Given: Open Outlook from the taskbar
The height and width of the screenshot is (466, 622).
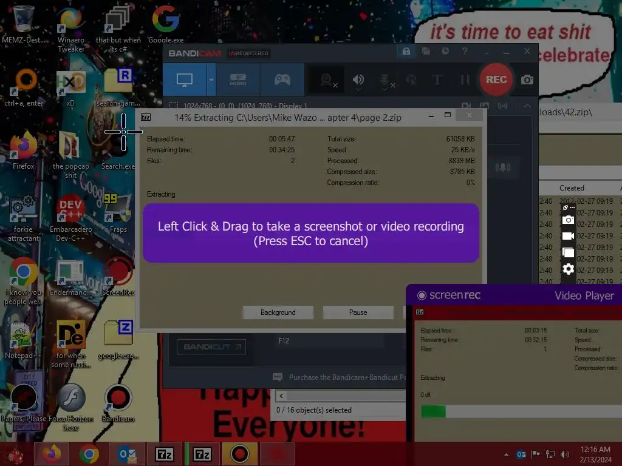Looking at the screenshot, I should (127, 454).
